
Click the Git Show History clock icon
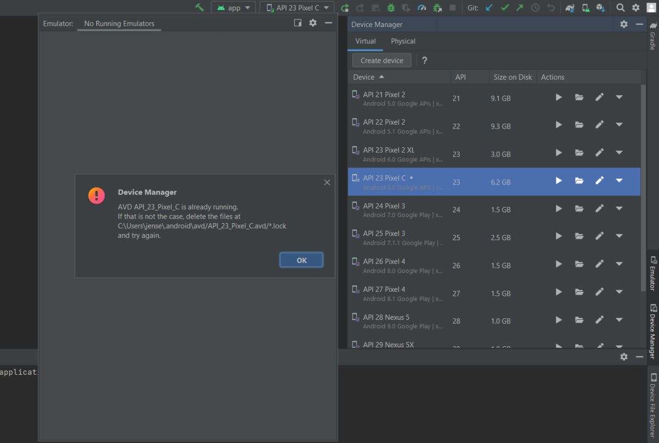point(535,8)
